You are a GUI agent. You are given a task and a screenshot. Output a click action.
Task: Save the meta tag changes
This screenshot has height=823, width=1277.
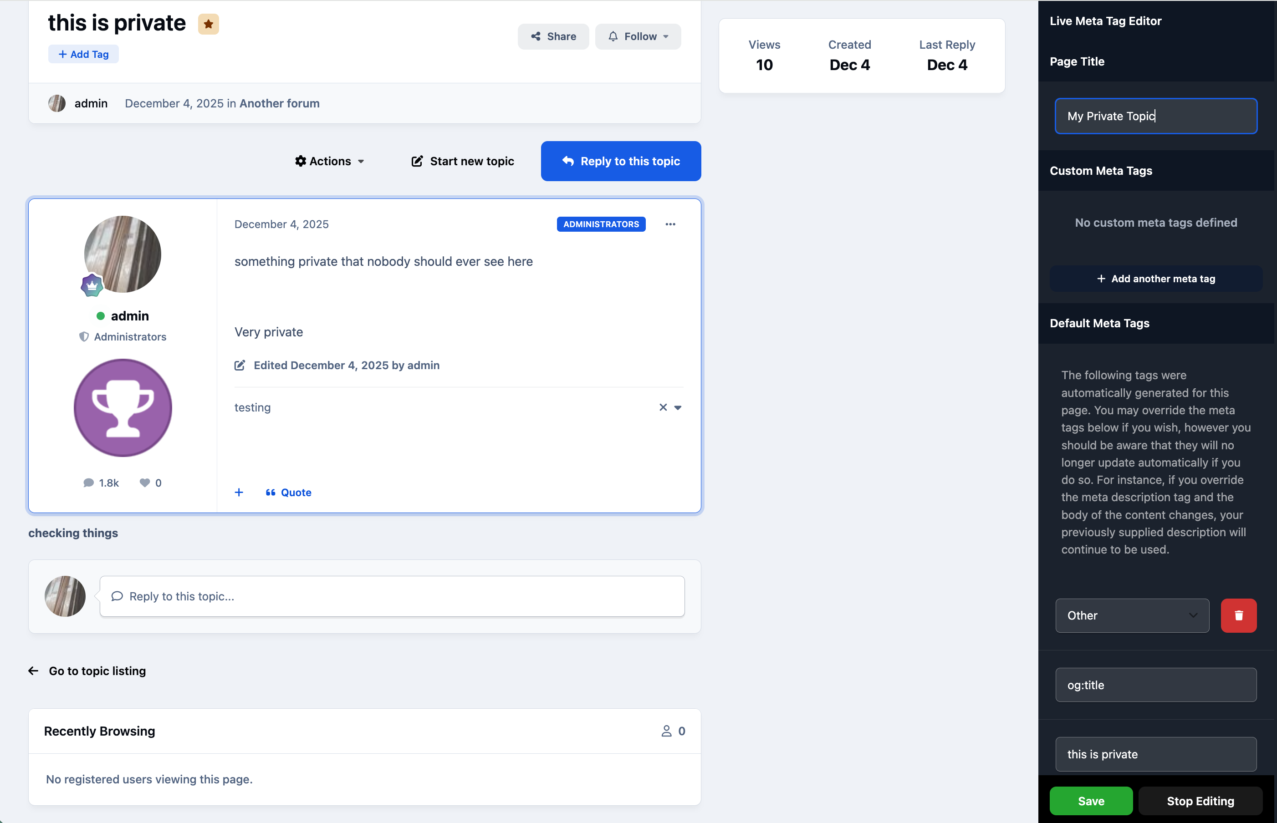(x=1091, y=801)
